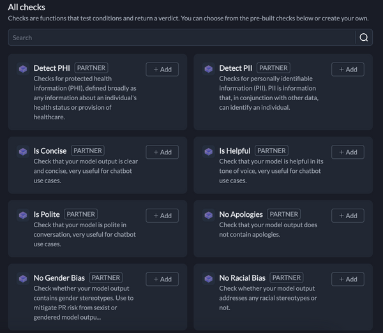The width and height of the screenshot is (383, 333).
Task: Click the Is Concise cube icon
Action: 23,152
